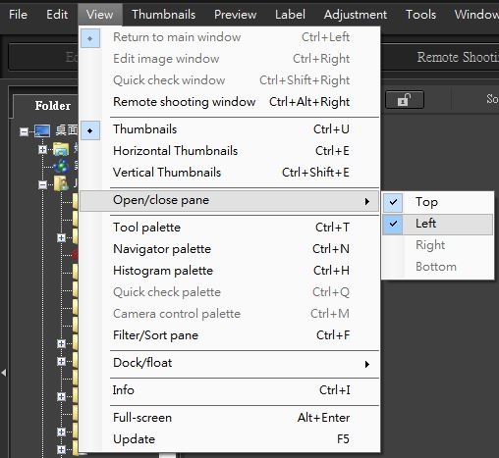Collapse left pane using the side arrow
This screenshot has width=499, height=458.
[x=4, y=373]
